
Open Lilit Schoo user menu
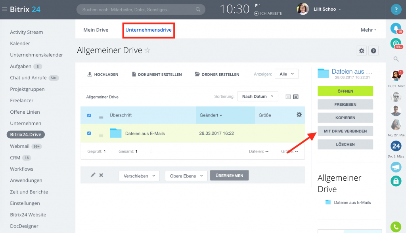click(327, 10)
